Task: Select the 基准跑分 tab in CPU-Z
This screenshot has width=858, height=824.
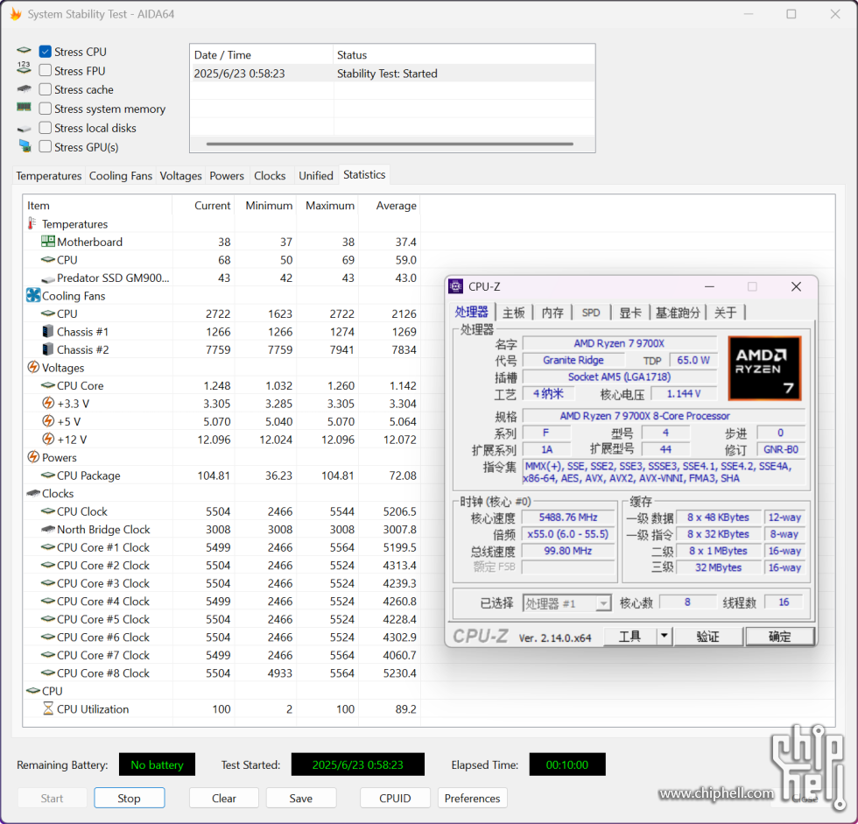Action: click(x=678, y=313)
